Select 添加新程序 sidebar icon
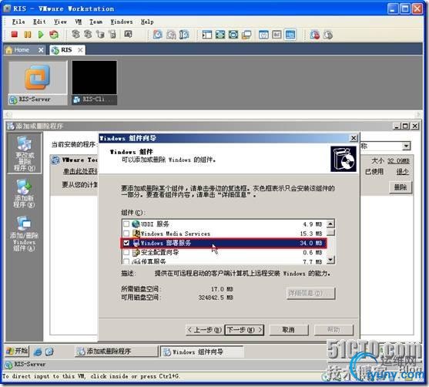 (x=24, y=193)
